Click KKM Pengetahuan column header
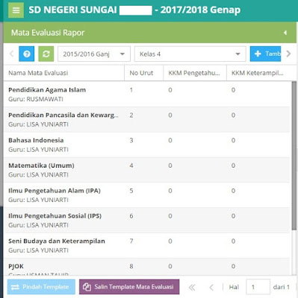Image resolution: width=298 pixels, height=298 pixels. click(195, 73)
